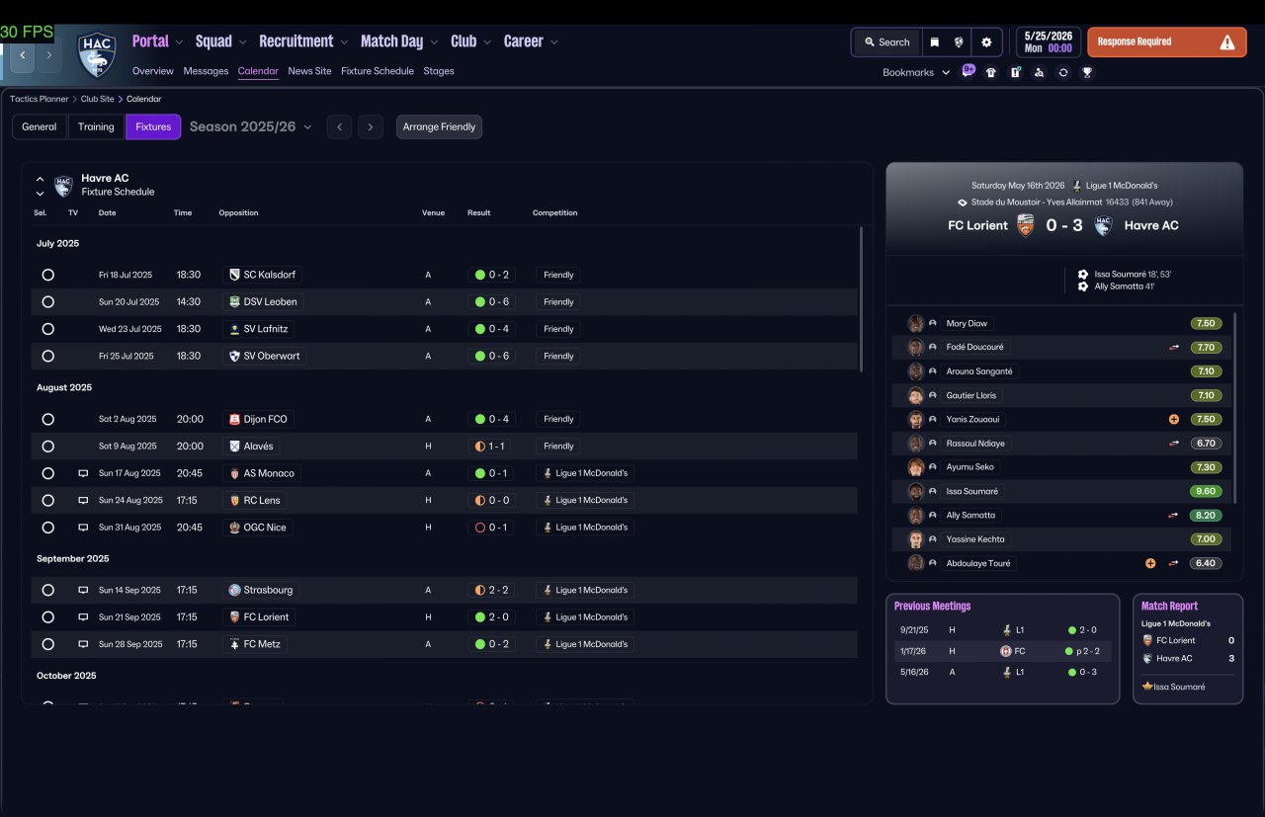This screenshot has width=1265, height=817.
Task: Go to next season with right chevron
Action: [371, 126]
